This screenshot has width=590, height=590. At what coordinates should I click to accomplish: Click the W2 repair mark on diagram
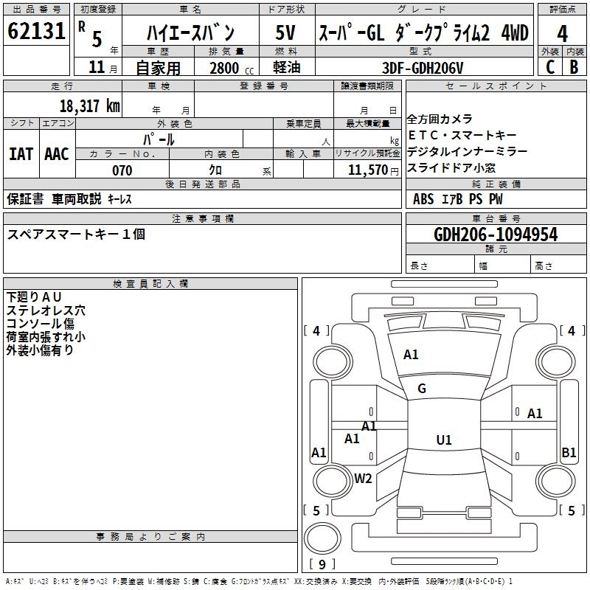(363, 478)
